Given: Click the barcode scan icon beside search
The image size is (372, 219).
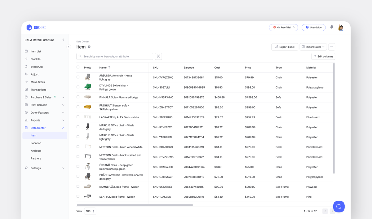Looking at the screenshot, I should [x=158, y=56].
